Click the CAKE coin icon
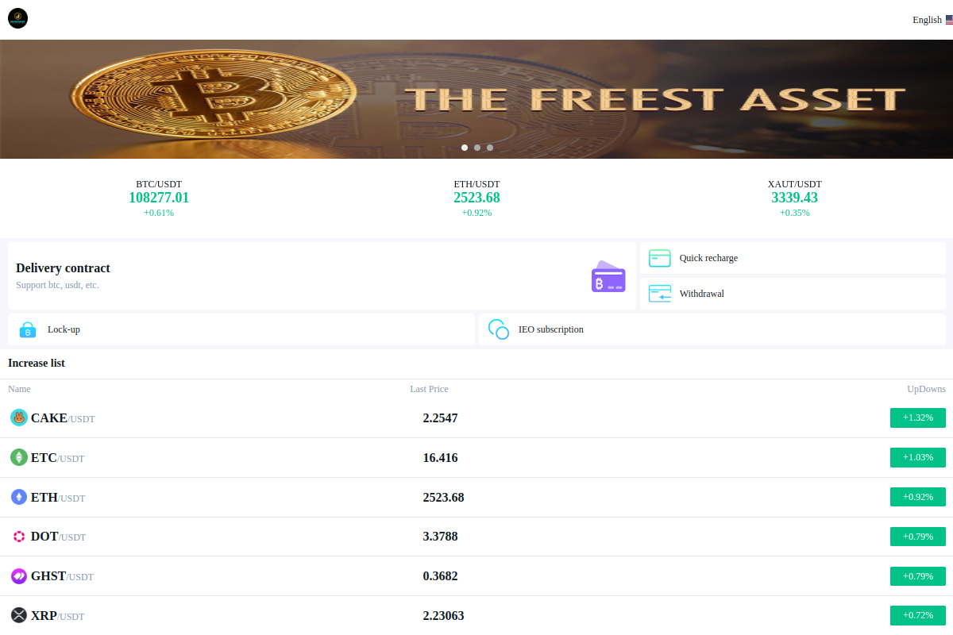953x635 pixels. coord(19,418)
